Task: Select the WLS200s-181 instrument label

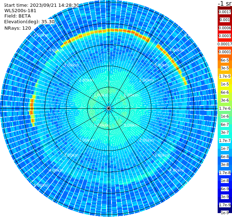Action: tap(20, 11)
